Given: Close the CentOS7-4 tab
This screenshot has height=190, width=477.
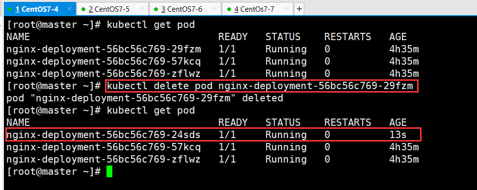Looking at the screenshot, I should point(69,9).
